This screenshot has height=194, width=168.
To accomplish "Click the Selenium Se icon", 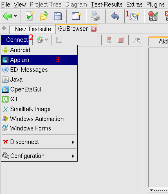I will click(153, 16).
